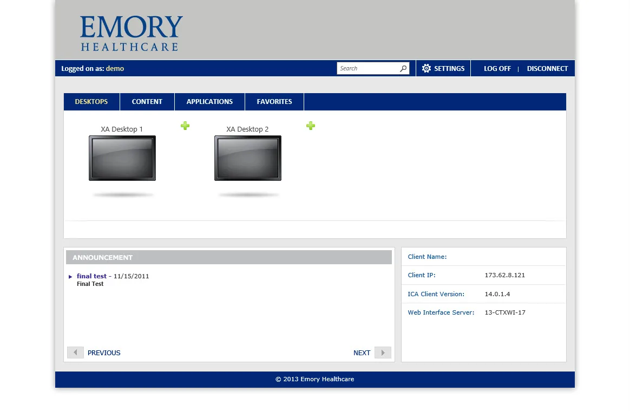Switch to the Desktops tab

(91, 102)
